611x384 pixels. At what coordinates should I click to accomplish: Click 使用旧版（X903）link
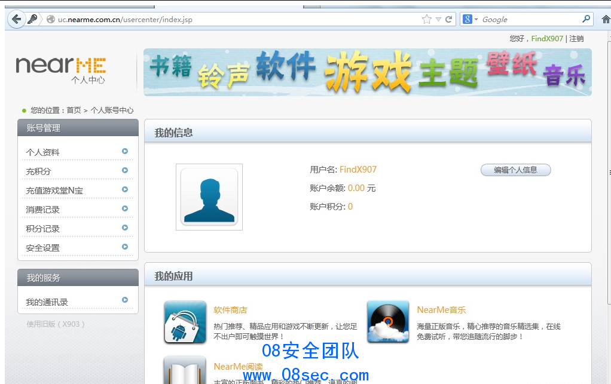[56, 324]
